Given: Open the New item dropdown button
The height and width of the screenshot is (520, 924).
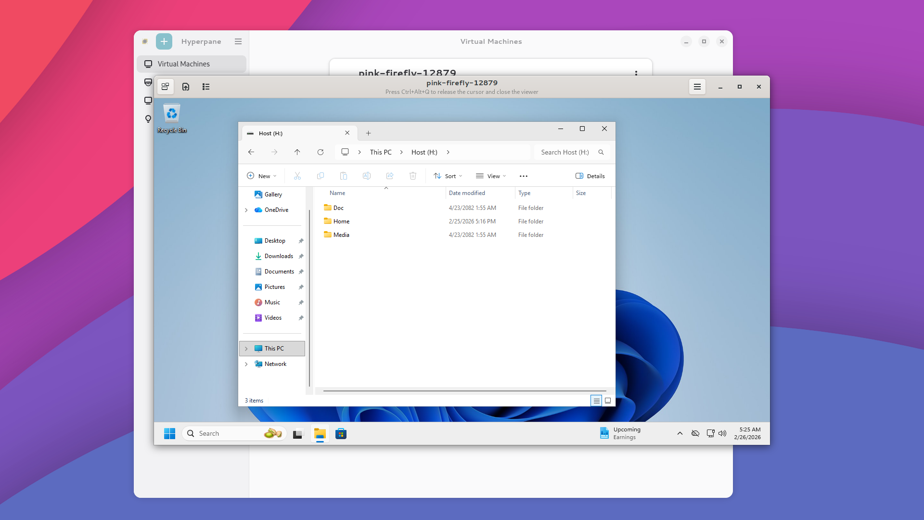Looking at the screenshot, I should click(x=262, y=176).
